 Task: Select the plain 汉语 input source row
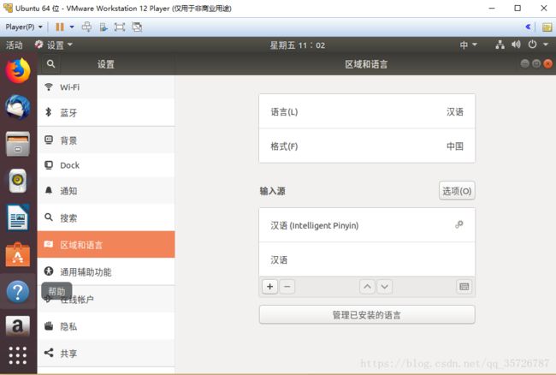[x=367, y=259]
